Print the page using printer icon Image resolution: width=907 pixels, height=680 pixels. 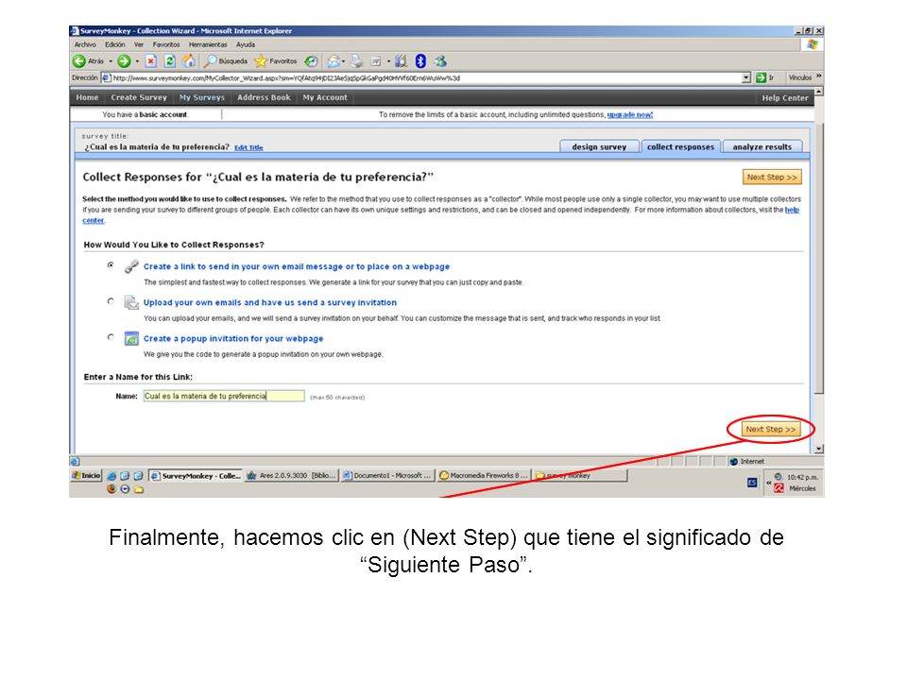pyautogui.click(x=356, y=61)
